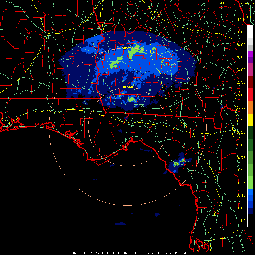Select the 0.75 legend value
The image size is (255, 255).
tap(241, 158)
